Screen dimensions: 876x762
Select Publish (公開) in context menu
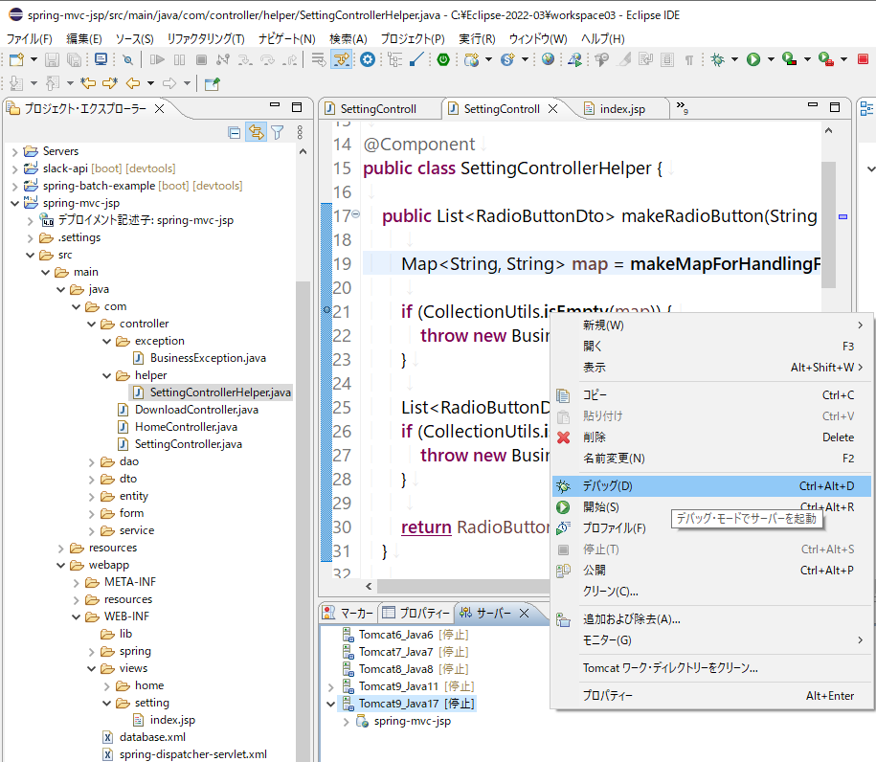coord(711,571)
